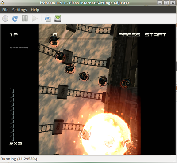The width and height of the screenshot is (177, 163).
Task: Minimize the lxdream window
Action: 160,3
